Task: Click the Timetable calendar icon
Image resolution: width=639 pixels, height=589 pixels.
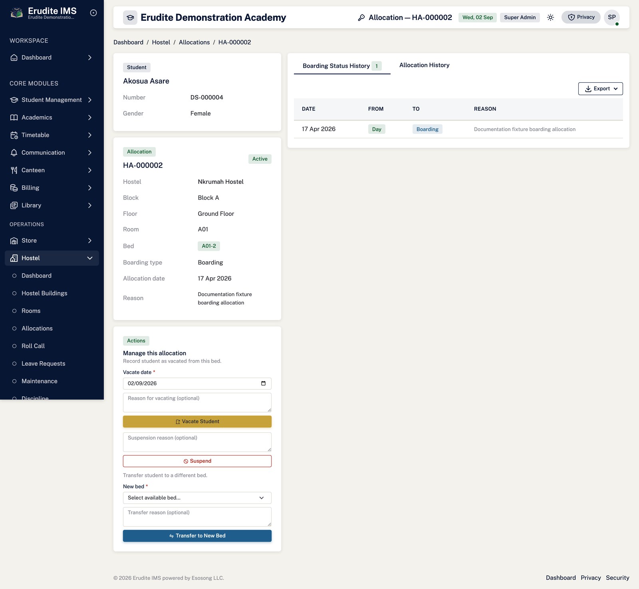Action: coord(14,135)
